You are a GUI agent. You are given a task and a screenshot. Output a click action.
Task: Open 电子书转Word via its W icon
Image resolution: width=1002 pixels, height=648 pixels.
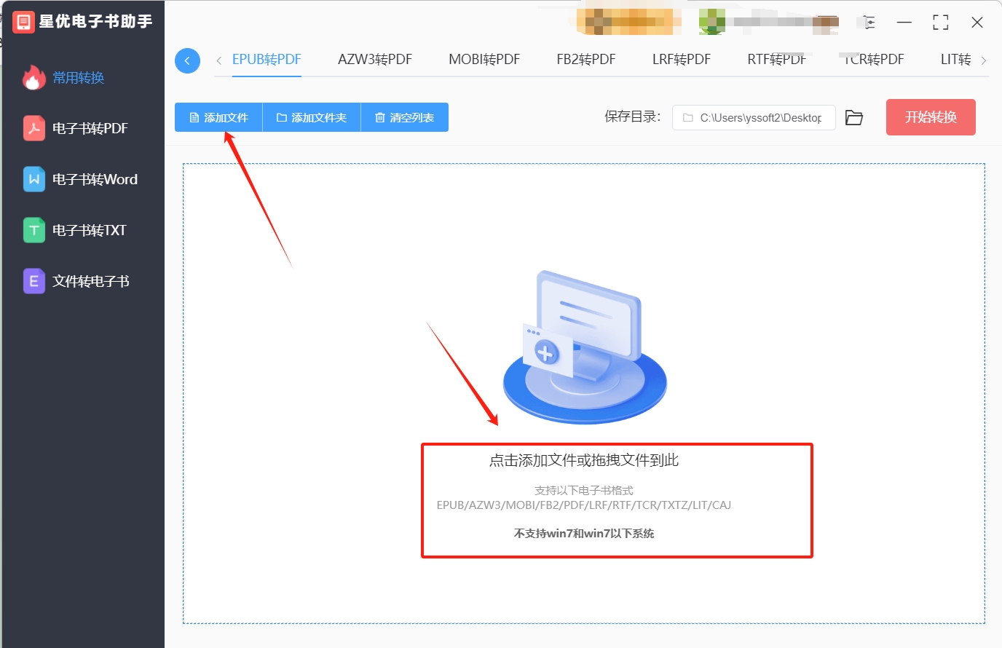[x=33, y=179]
